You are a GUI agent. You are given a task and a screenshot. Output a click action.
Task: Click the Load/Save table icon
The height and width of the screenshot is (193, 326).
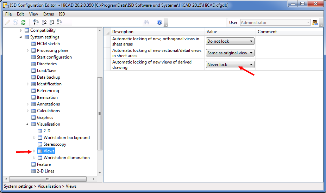tap(33, 71)
